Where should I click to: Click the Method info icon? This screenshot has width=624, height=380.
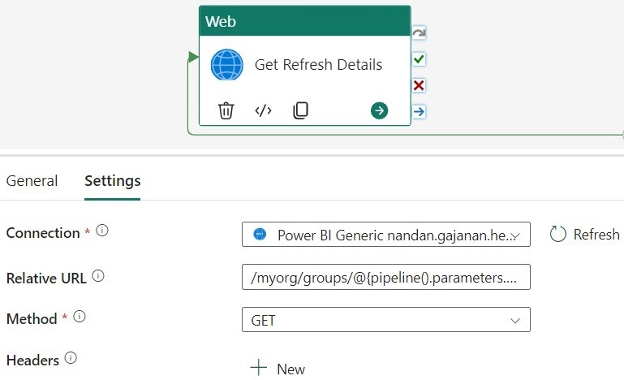pos(80,317)
